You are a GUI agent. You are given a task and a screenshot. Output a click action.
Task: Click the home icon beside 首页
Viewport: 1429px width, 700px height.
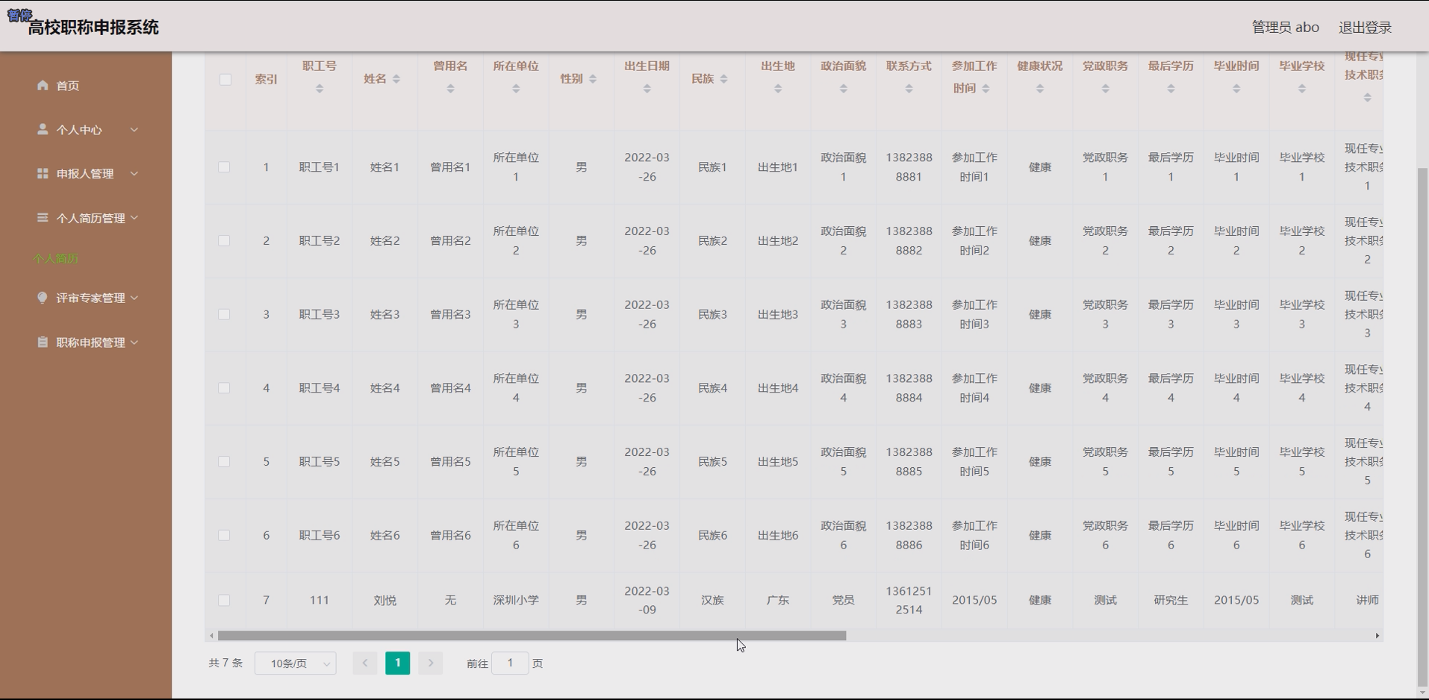43,85
